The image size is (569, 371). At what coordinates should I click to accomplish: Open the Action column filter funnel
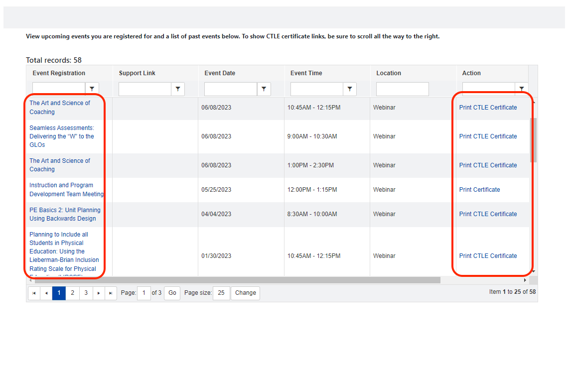pyautogui.click(x=522, y=89)
